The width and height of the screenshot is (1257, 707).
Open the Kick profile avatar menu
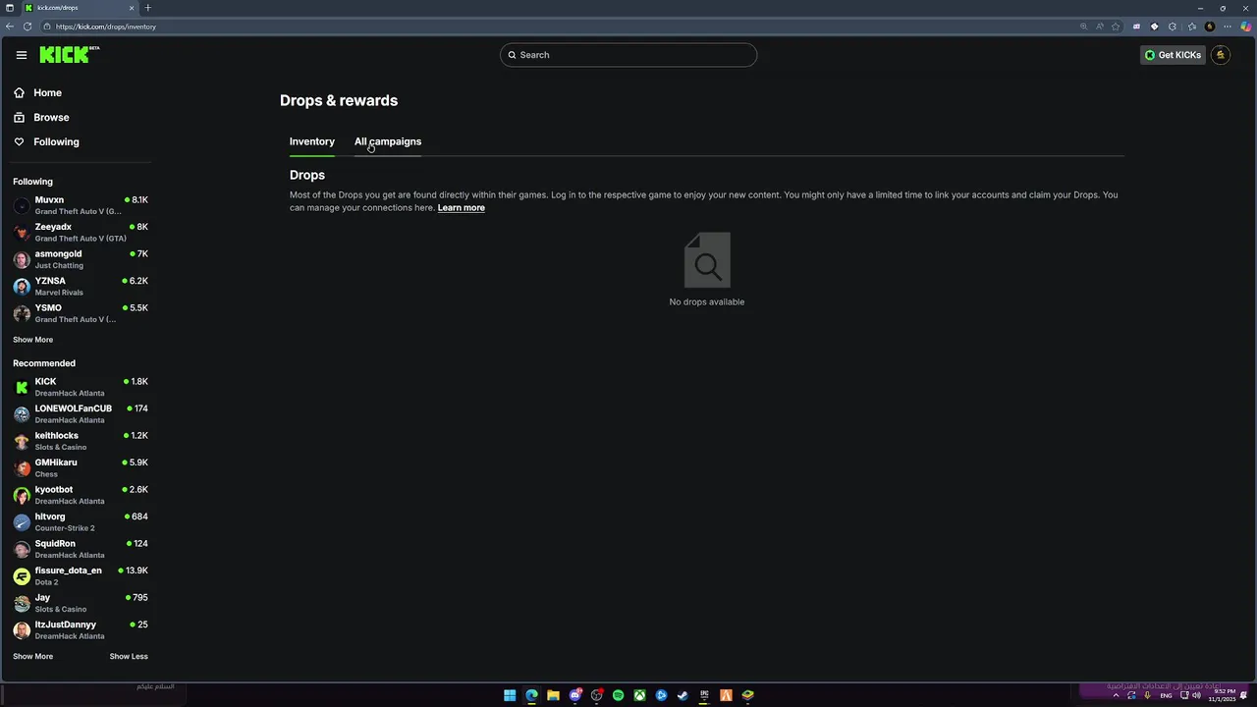tap(1221, 55)
